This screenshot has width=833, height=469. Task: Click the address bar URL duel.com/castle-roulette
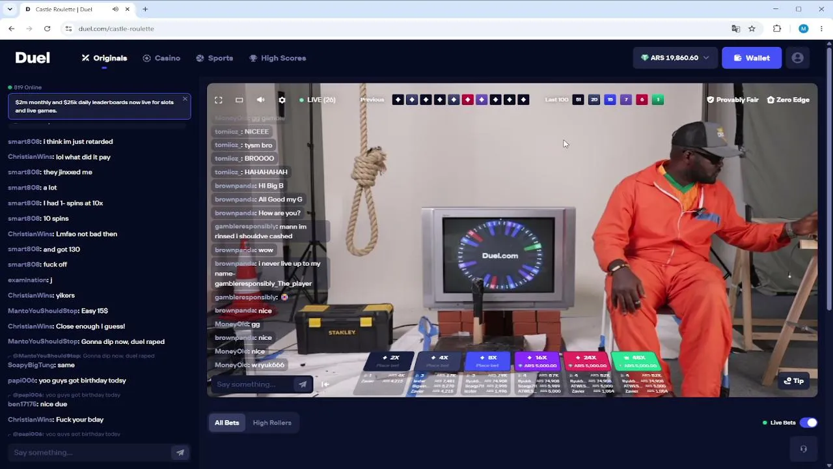pyautogui.click(x=116, y=29)
